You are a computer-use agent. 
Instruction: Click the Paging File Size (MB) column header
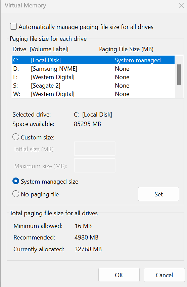pos(126,49)
